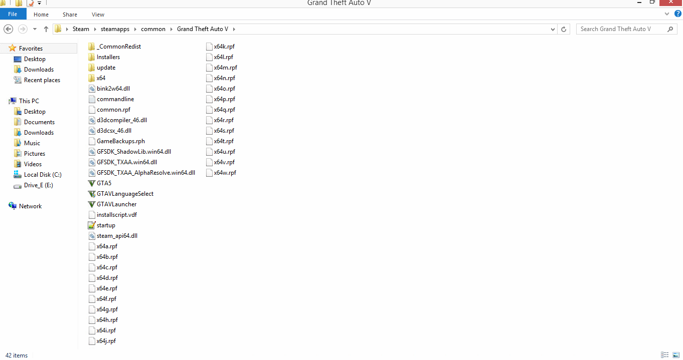The image size is (683, 360).
Task: Go up one folder level
Action: [x=46, y=29]
